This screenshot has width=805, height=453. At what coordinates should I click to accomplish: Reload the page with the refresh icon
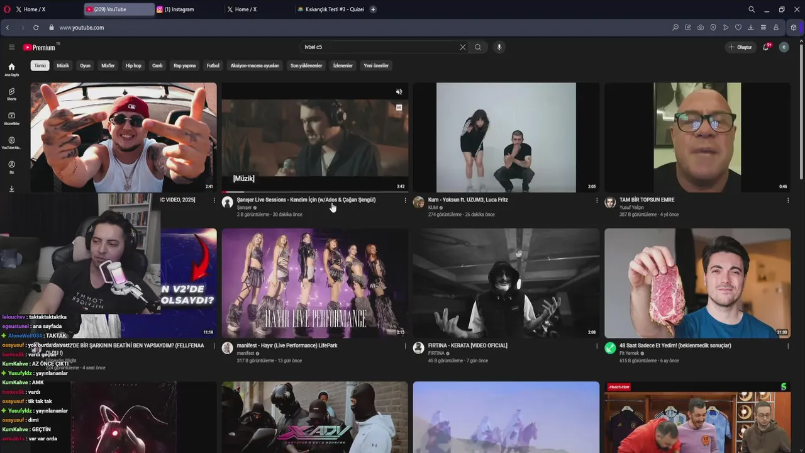point(36,28)
